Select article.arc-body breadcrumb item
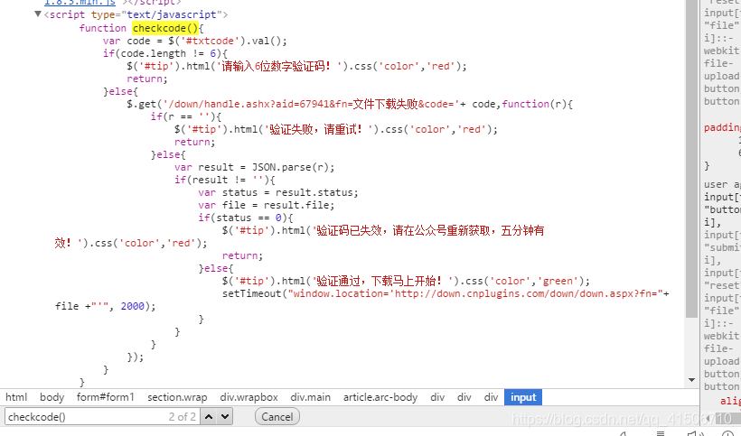 pyautogui.click(x=380, y=397)
